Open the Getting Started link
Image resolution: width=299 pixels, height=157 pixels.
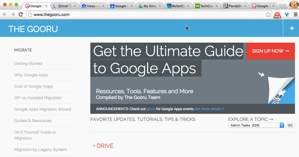pyautogui.click(x=28, y=63)
